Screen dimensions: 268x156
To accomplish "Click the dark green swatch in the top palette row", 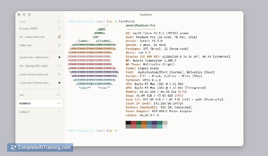I will coord(139,123).
